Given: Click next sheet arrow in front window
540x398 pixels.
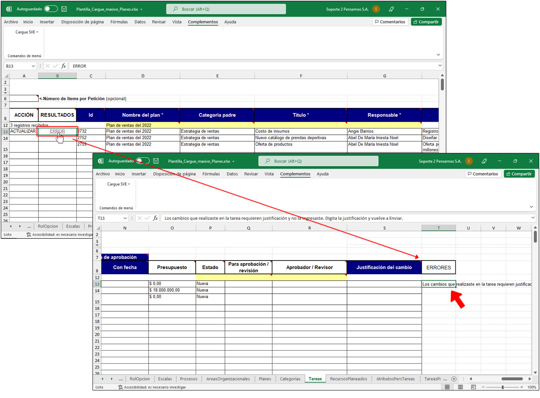Looking at the screenshot, I should [x=111, y=379].
